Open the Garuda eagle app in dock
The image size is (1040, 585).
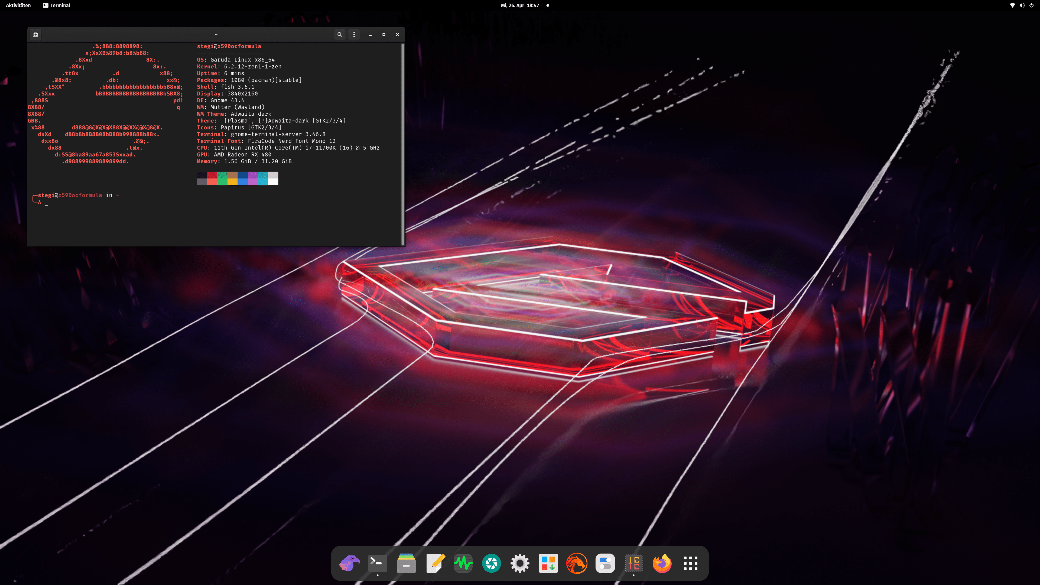coord(349,563)
